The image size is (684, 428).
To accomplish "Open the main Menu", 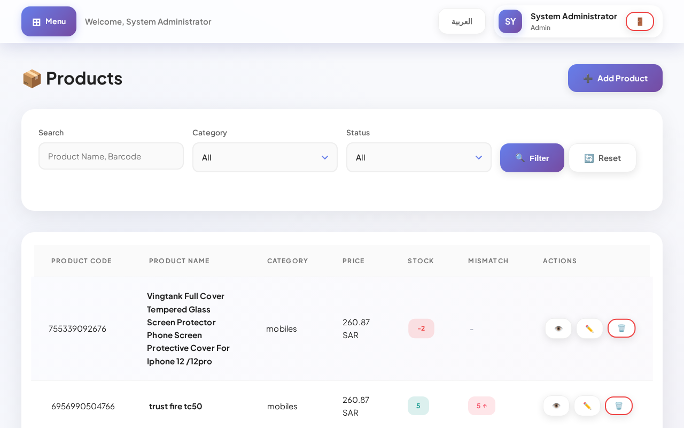I will point(49,21).
